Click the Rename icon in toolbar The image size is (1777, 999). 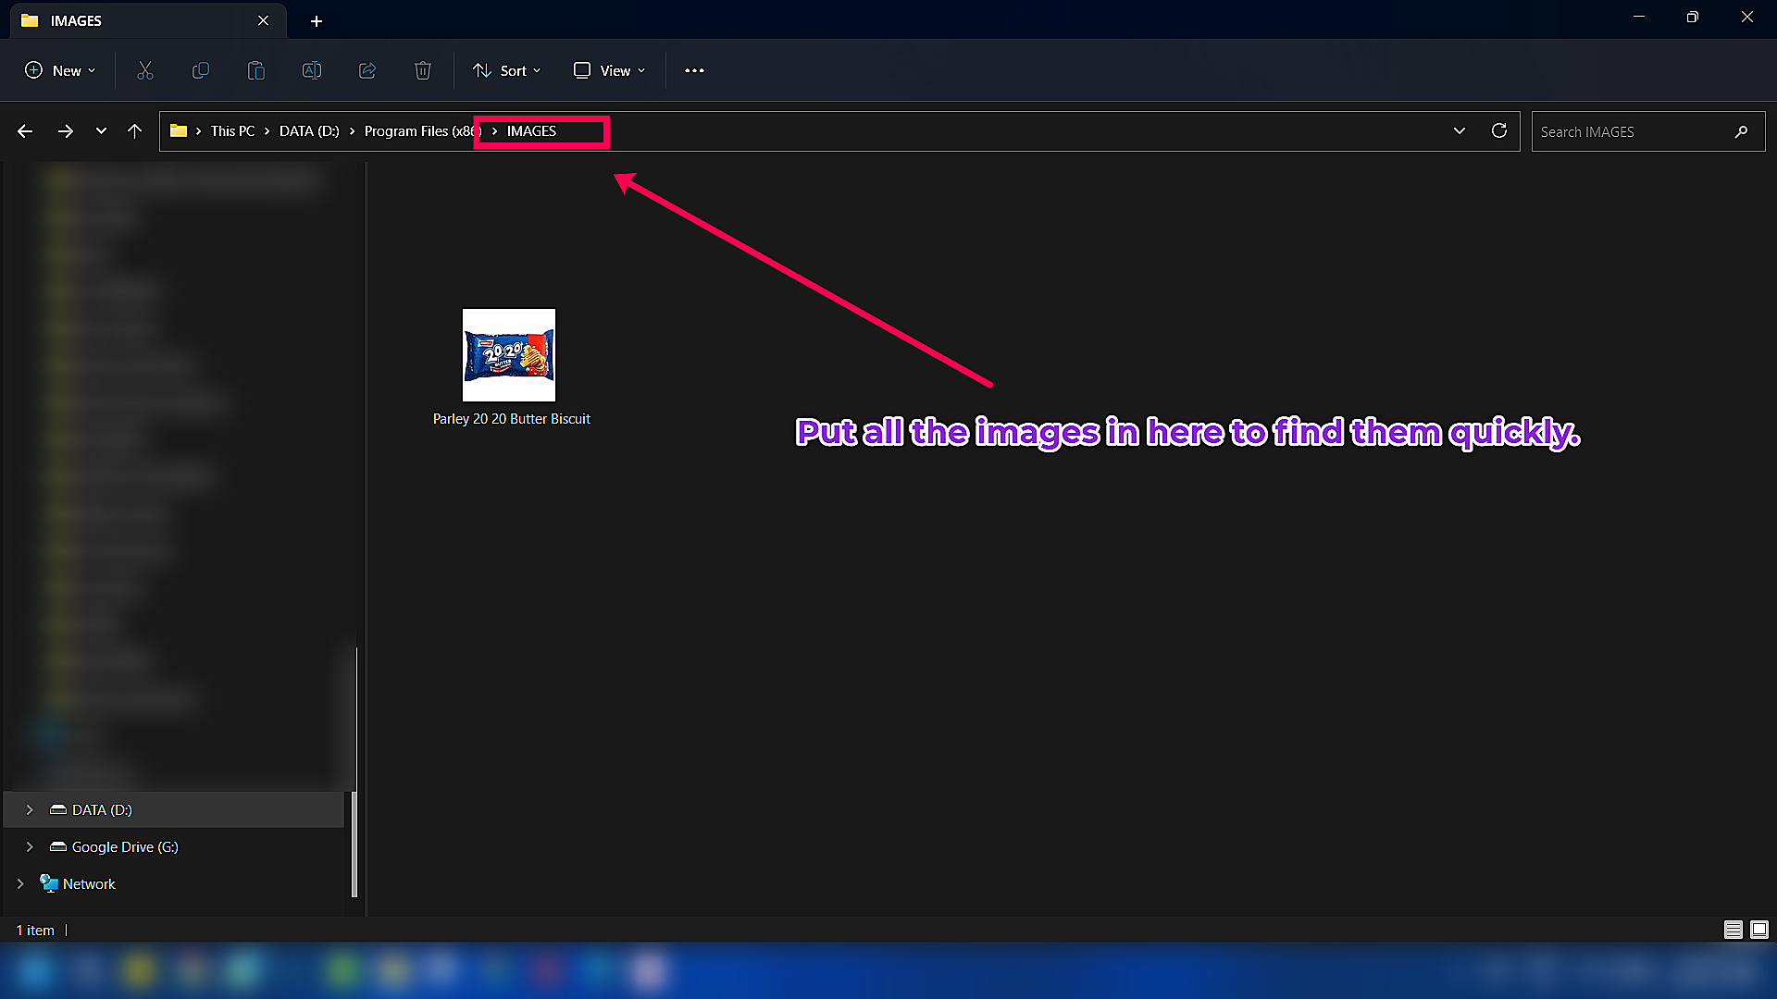tap(312, 70)
